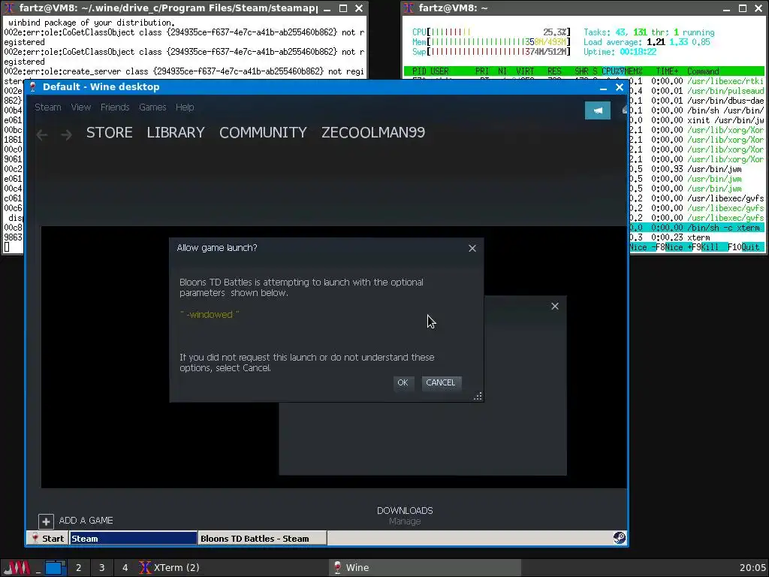This screenshot has height=577, width=769.
Task: Minimize the Wine desktop window
Action: (603, 87)
